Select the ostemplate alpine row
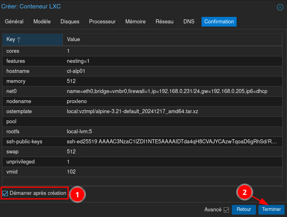287x217 pixels. click(141, 112)
